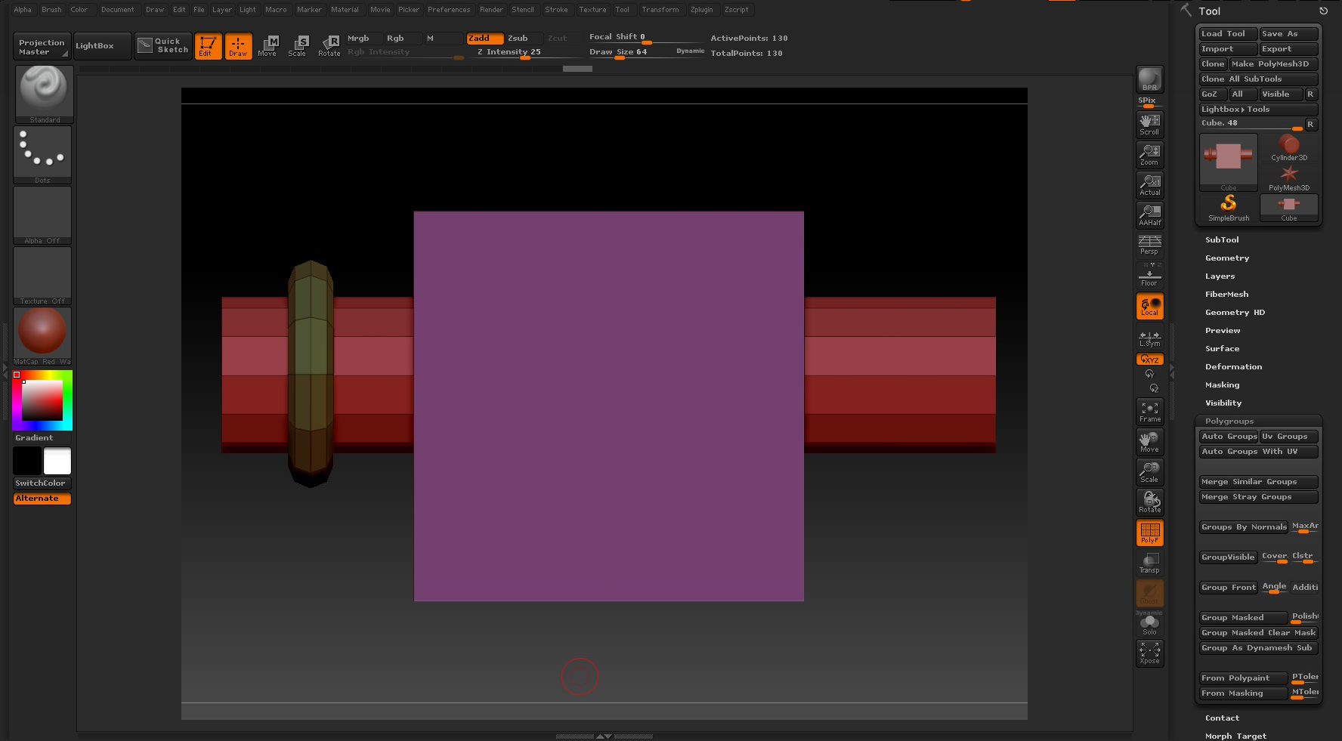Toggle Perspective view mode
Viewport: 1342px width, 741px height.
1149,245
